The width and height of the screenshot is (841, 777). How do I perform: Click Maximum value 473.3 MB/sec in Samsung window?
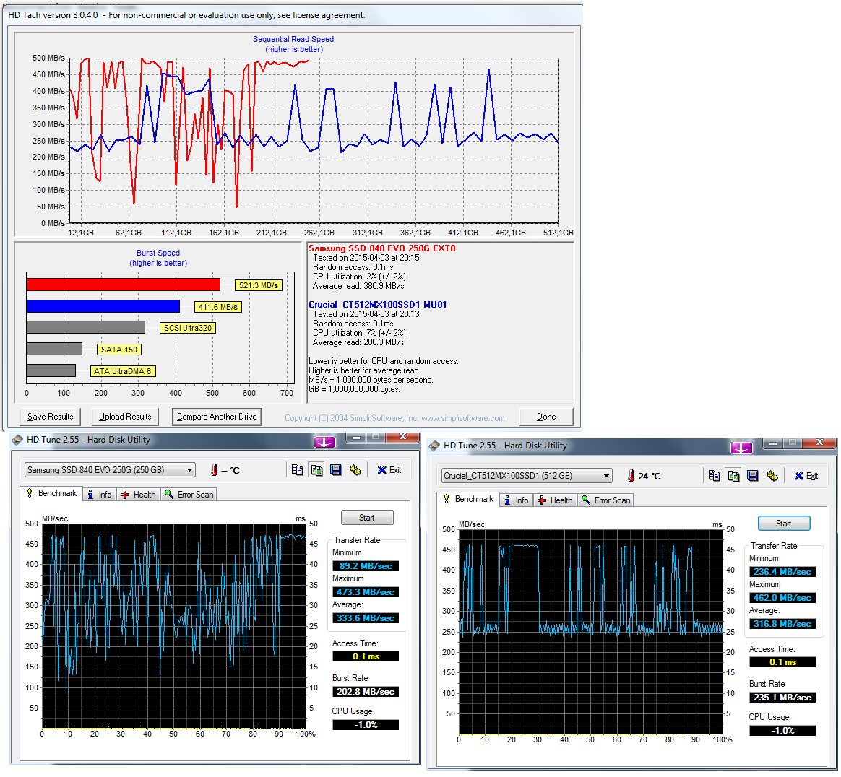[366, 592]
